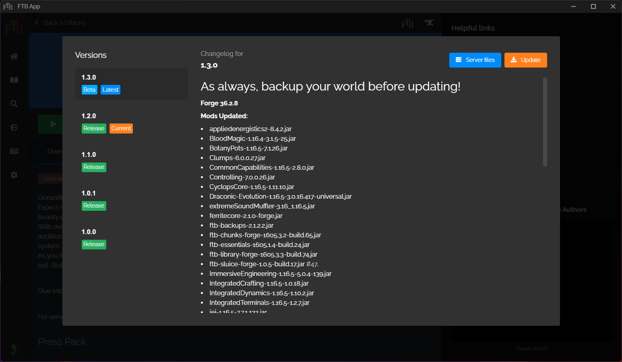This screenshot has height=362, width=622.
Task: Click the Controlling-7.0.0.26.jar entry
Action: click(x=242, y=177)
